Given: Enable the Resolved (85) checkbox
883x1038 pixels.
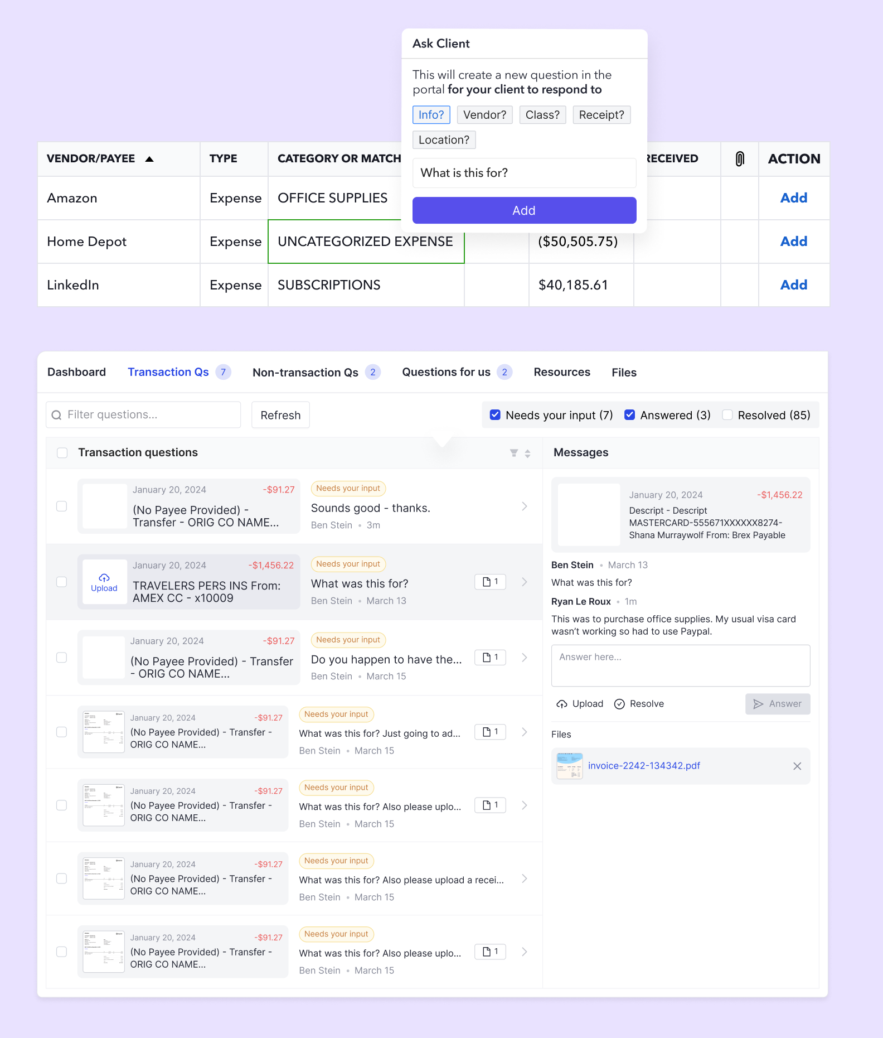Looking at the screenshot, I should 727,415.
